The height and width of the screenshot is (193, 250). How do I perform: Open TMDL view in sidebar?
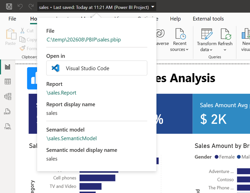(8, 126)
